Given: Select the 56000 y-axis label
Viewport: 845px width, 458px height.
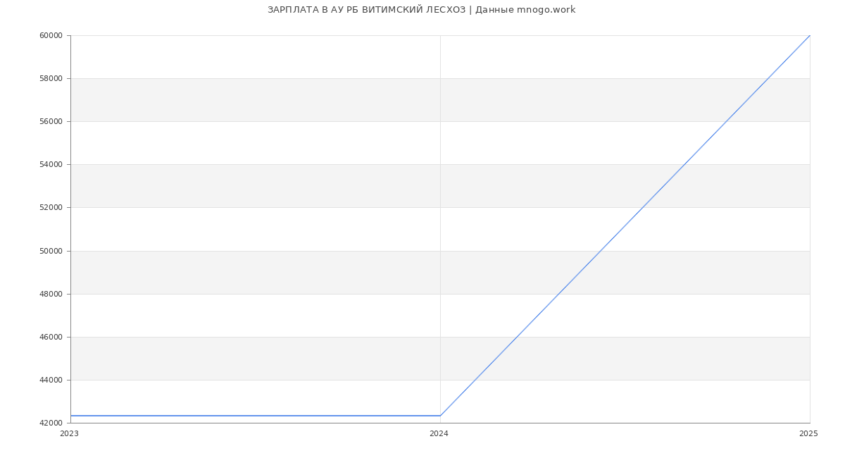Looking at the screenshot, I should click(x=51, y=121).
